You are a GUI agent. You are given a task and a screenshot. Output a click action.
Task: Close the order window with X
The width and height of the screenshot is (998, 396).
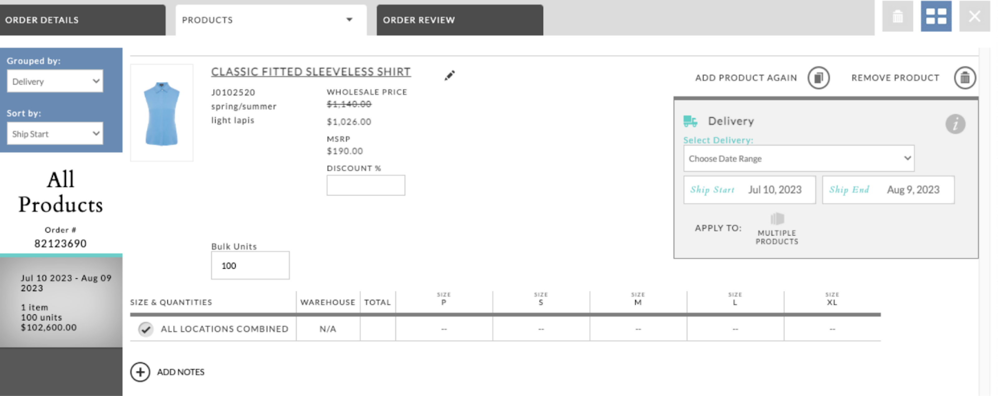pyautogui.click(x=974, y=16)
